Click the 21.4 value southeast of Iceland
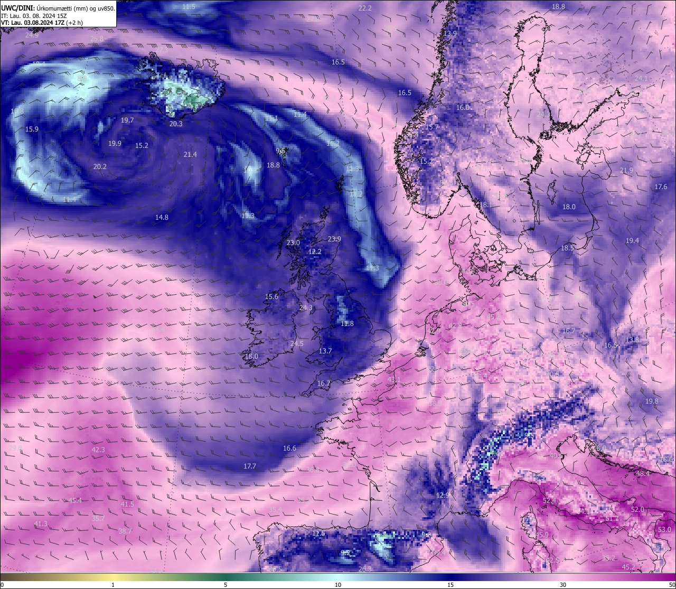Viewport: 676px width, 589px height. tap(190, 155)
